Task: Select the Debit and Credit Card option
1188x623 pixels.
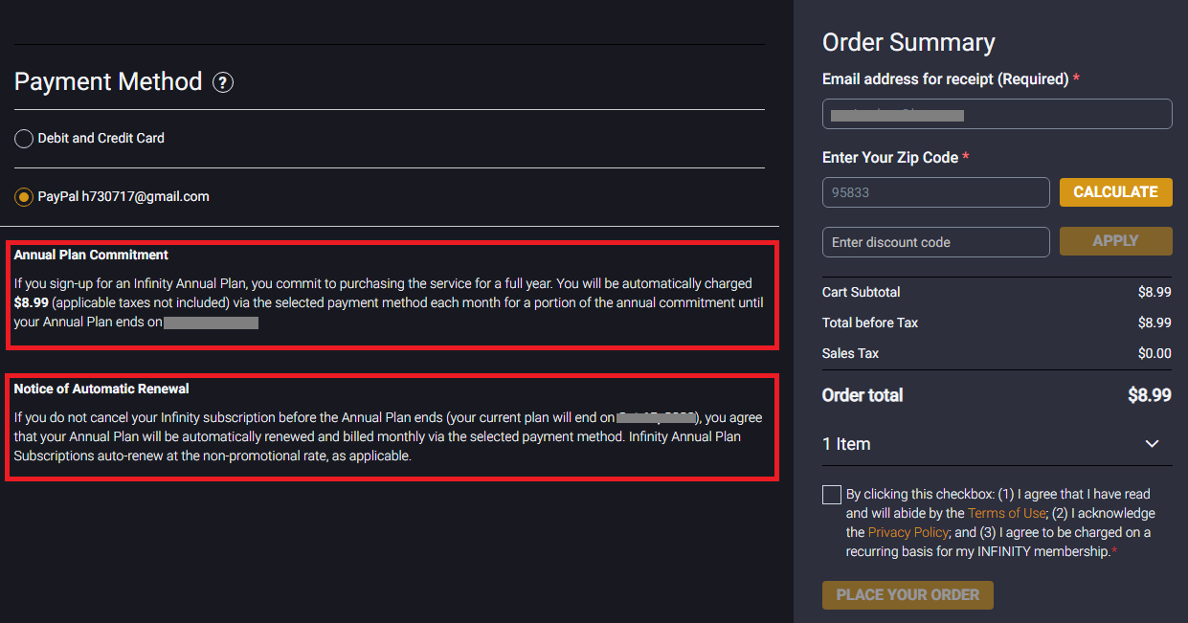Action: [x=24, y=139]
